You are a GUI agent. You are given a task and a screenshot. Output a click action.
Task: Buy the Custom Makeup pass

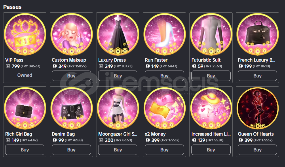click(71, 76)
